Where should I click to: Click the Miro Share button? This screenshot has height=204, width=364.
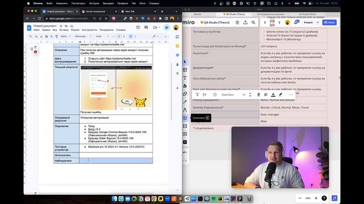click(329, 23)
